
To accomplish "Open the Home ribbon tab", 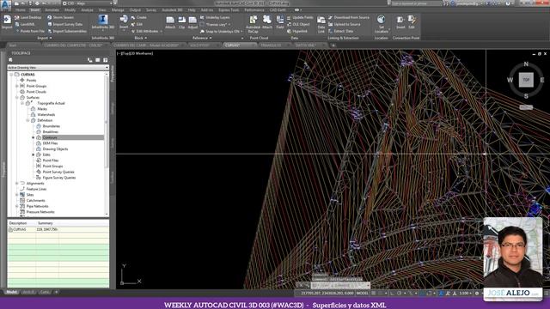I will coord(21,10).
